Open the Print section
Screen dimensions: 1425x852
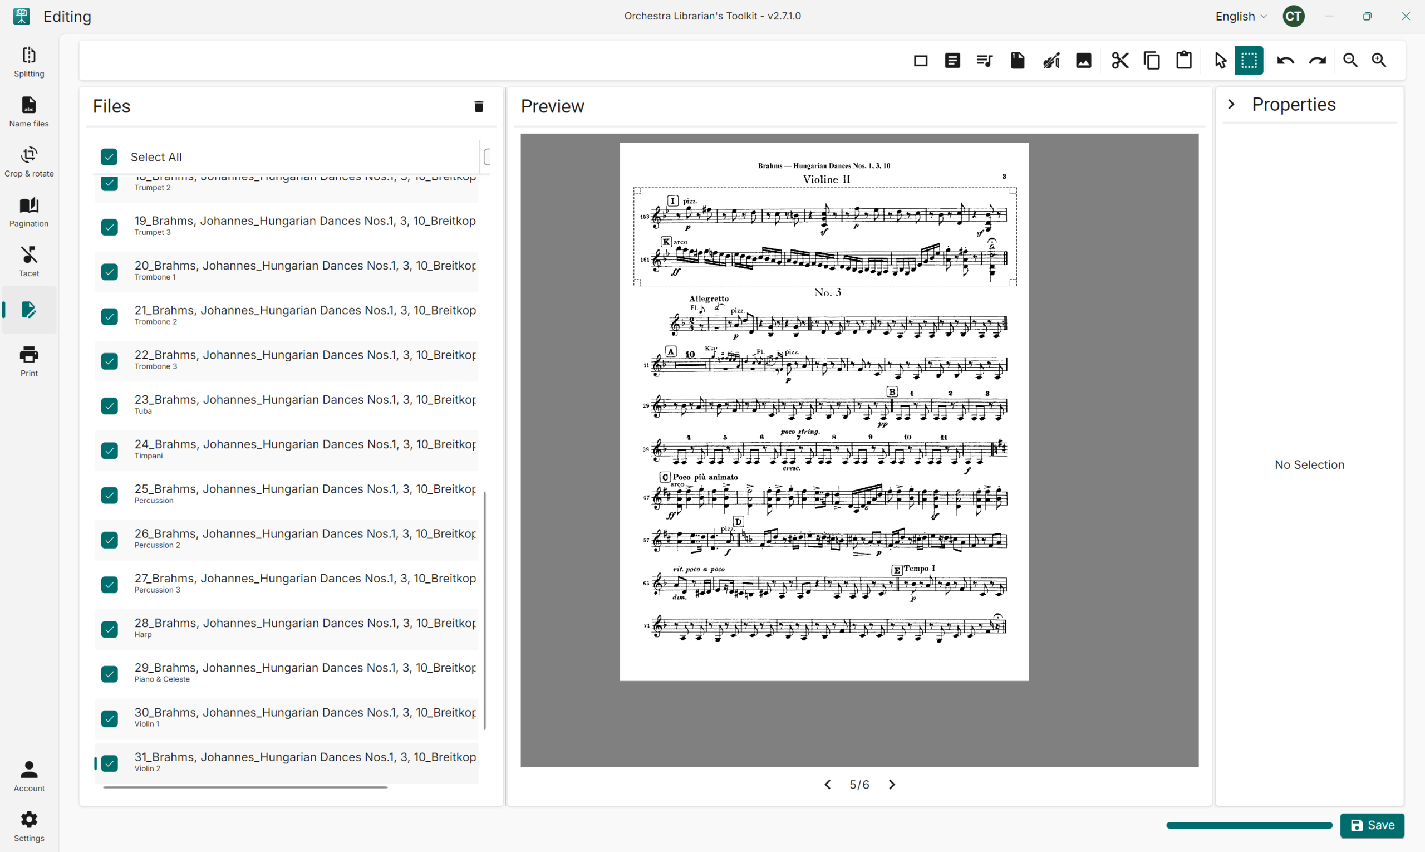click(30, 362)
